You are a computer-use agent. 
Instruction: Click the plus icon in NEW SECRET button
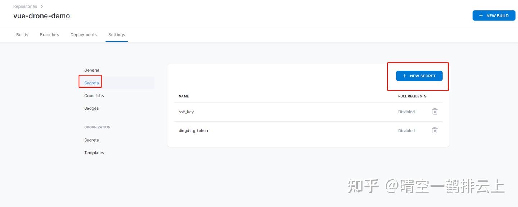(404, 76)
